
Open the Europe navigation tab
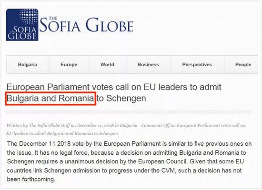(x=69, y=65)
